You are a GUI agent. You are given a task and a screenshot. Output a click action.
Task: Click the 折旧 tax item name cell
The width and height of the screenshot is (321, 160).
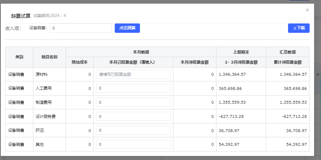49,130
